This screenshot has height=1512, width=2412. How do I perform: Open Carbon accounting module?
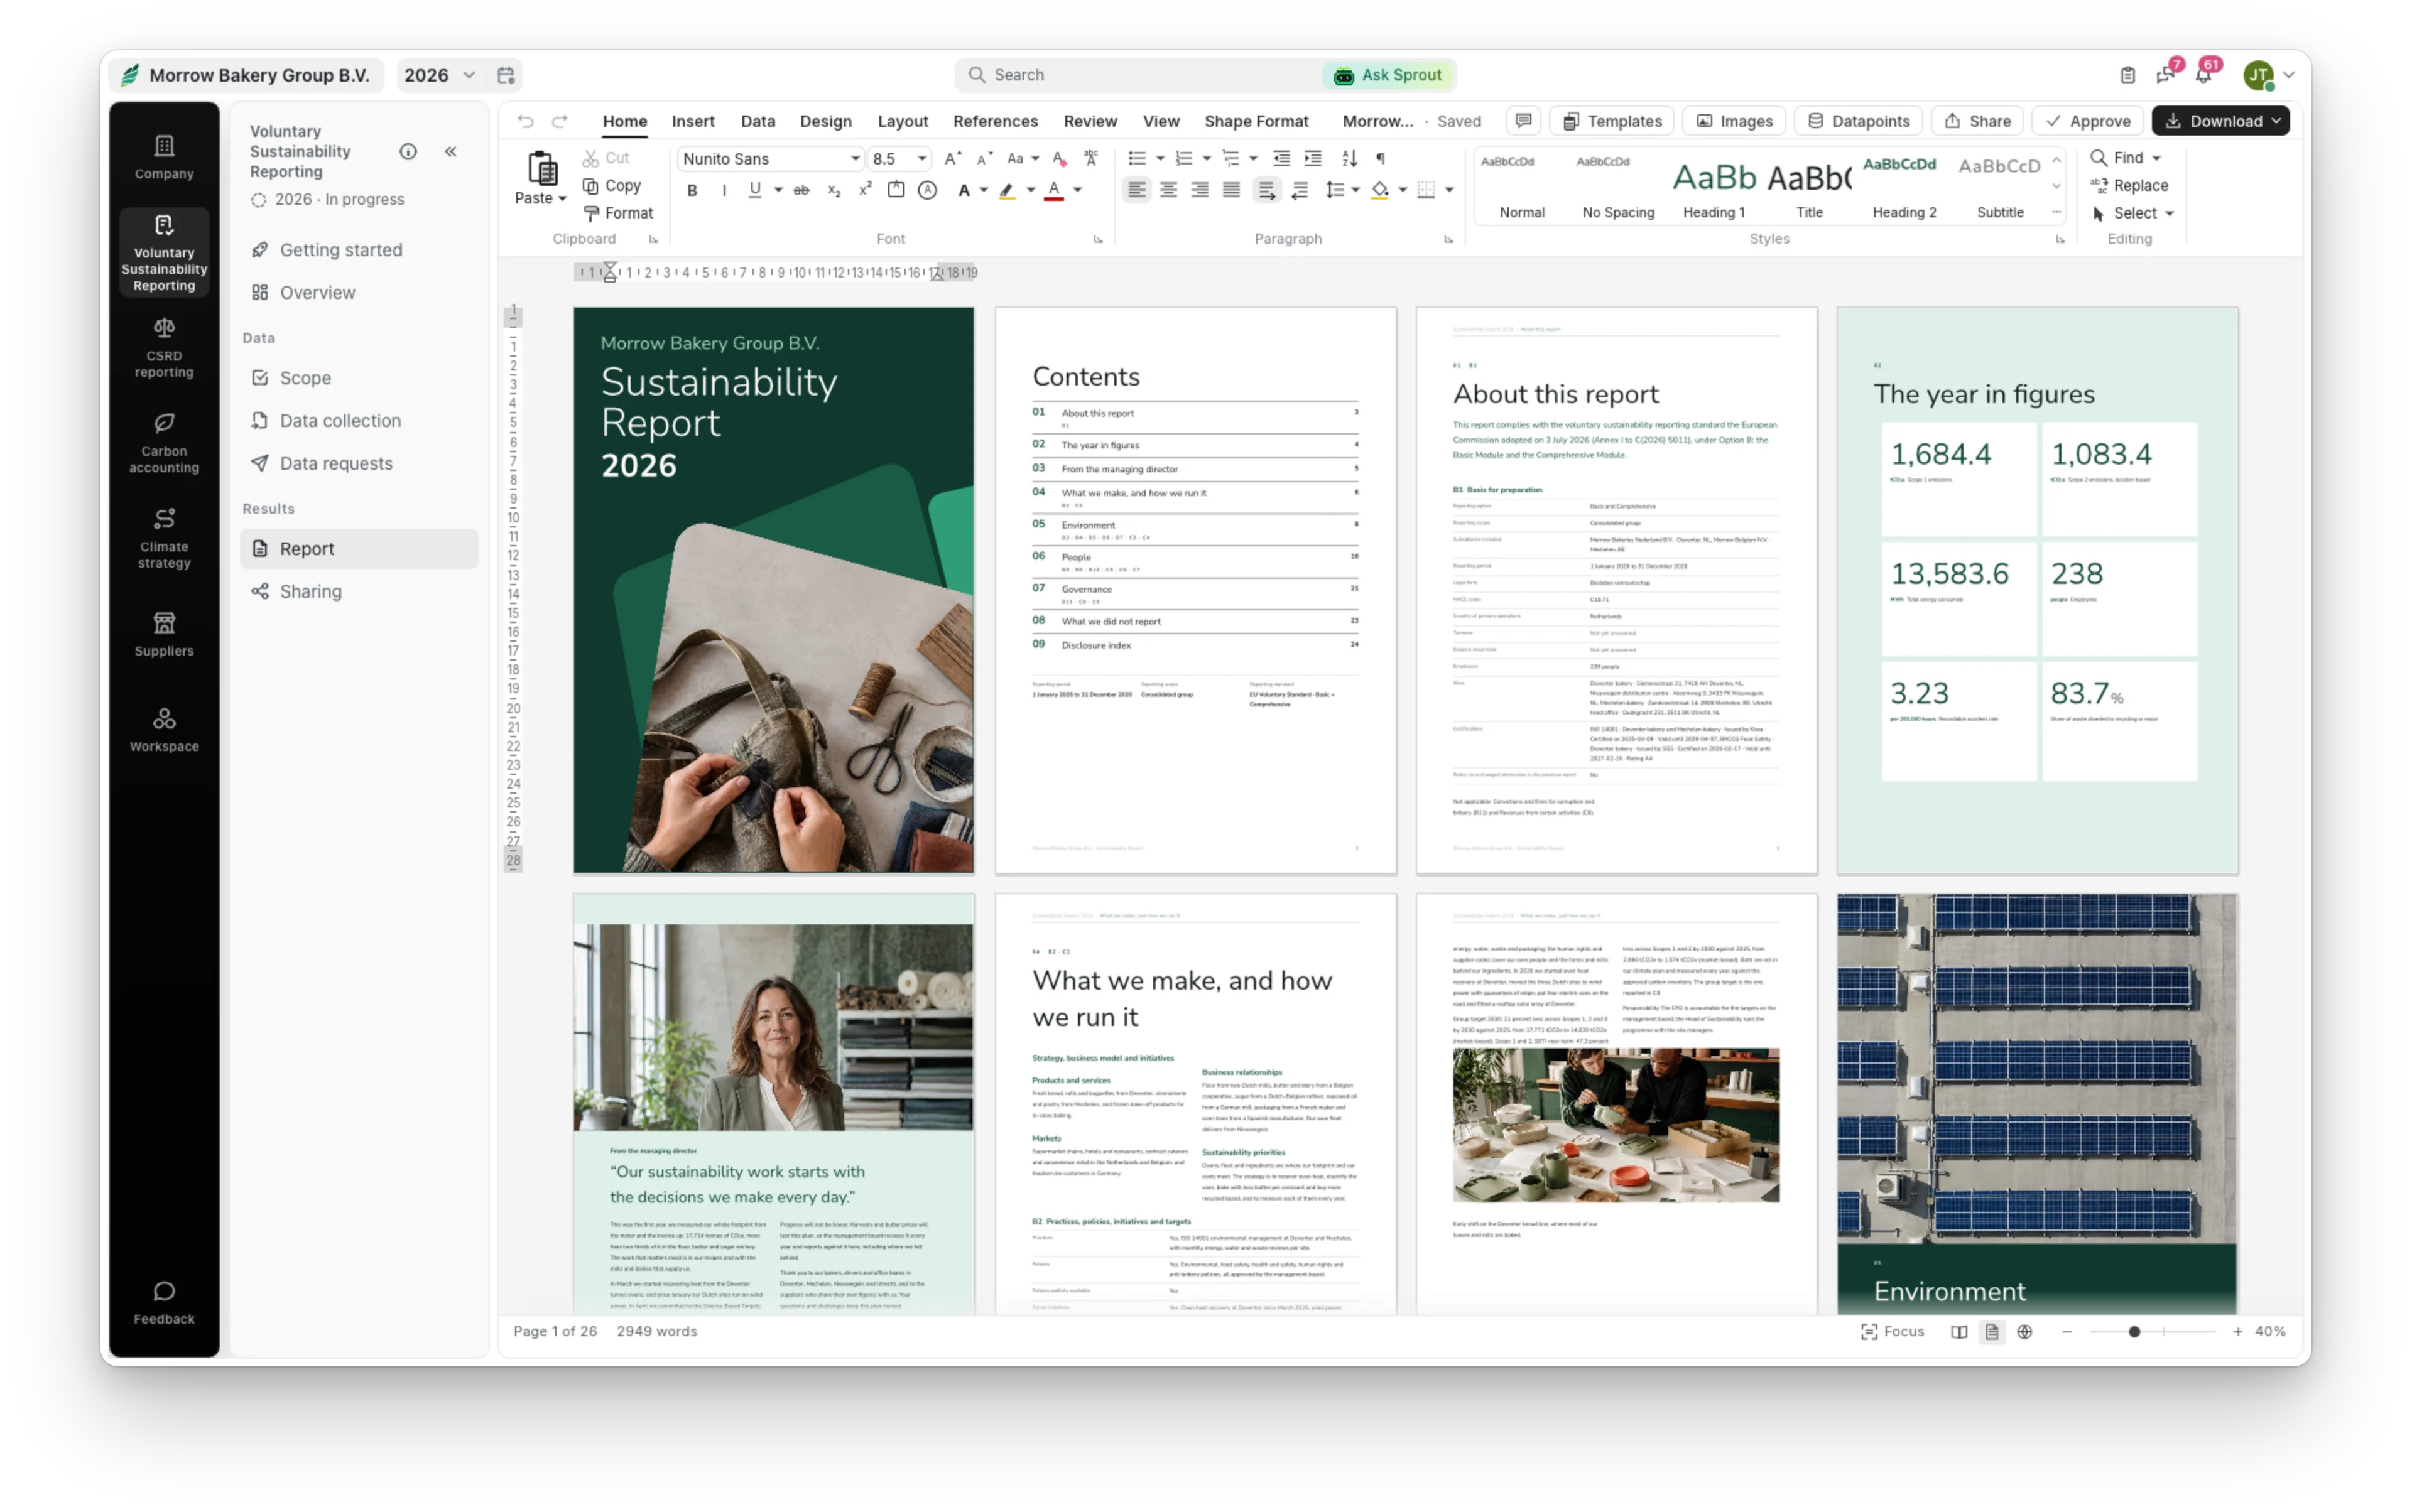[x=164, y=443]
